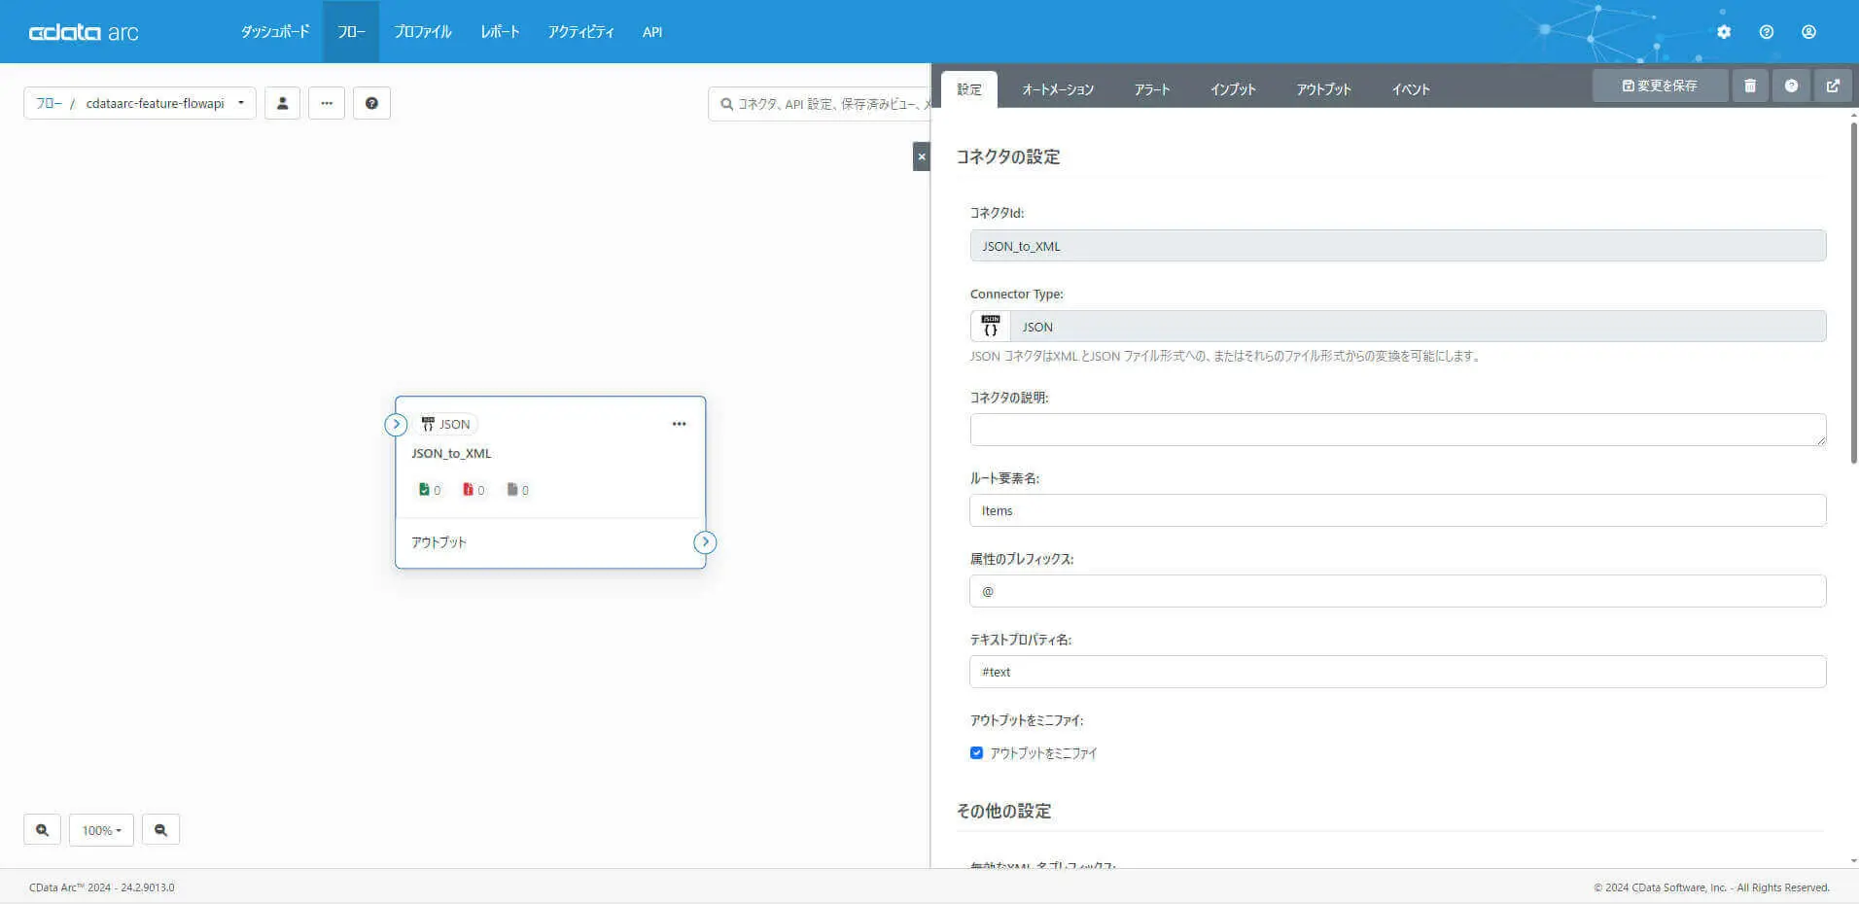The height and width of the screenshot is (904, 1859).
Task: Click the workspace user icon button
Action: point(282,103)
